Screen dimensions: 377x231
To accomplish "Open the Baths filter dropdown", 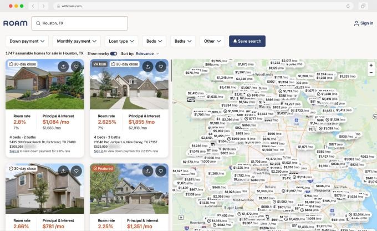I will [x=184, y=41].
